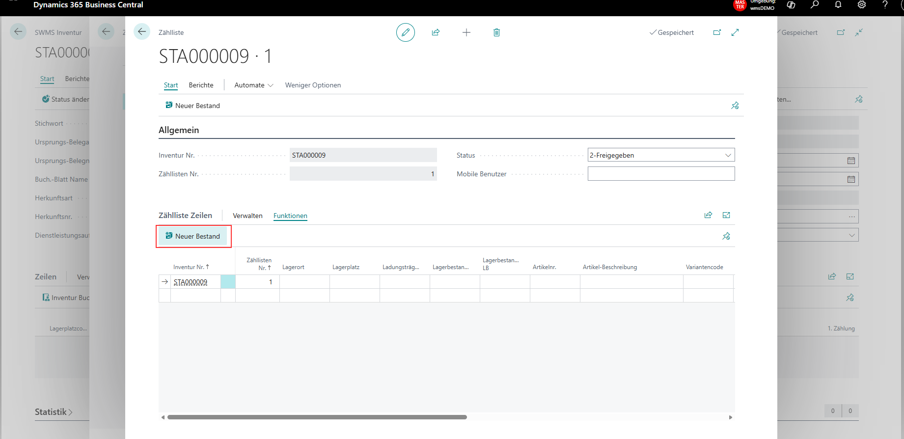904x439 pixels.
Task: Click the Mobile Benutzer input field
Action: point(661,174)
